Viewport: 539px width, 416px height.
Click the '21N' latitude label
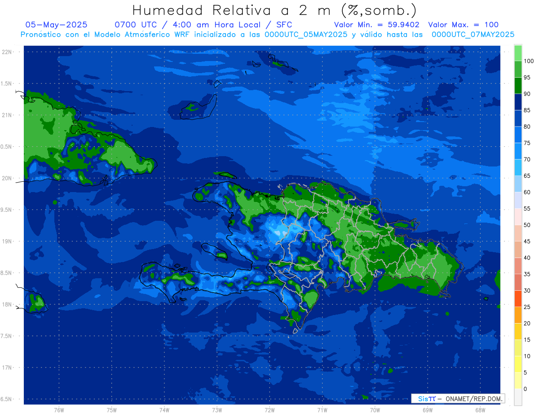click(x=8, y=115)
